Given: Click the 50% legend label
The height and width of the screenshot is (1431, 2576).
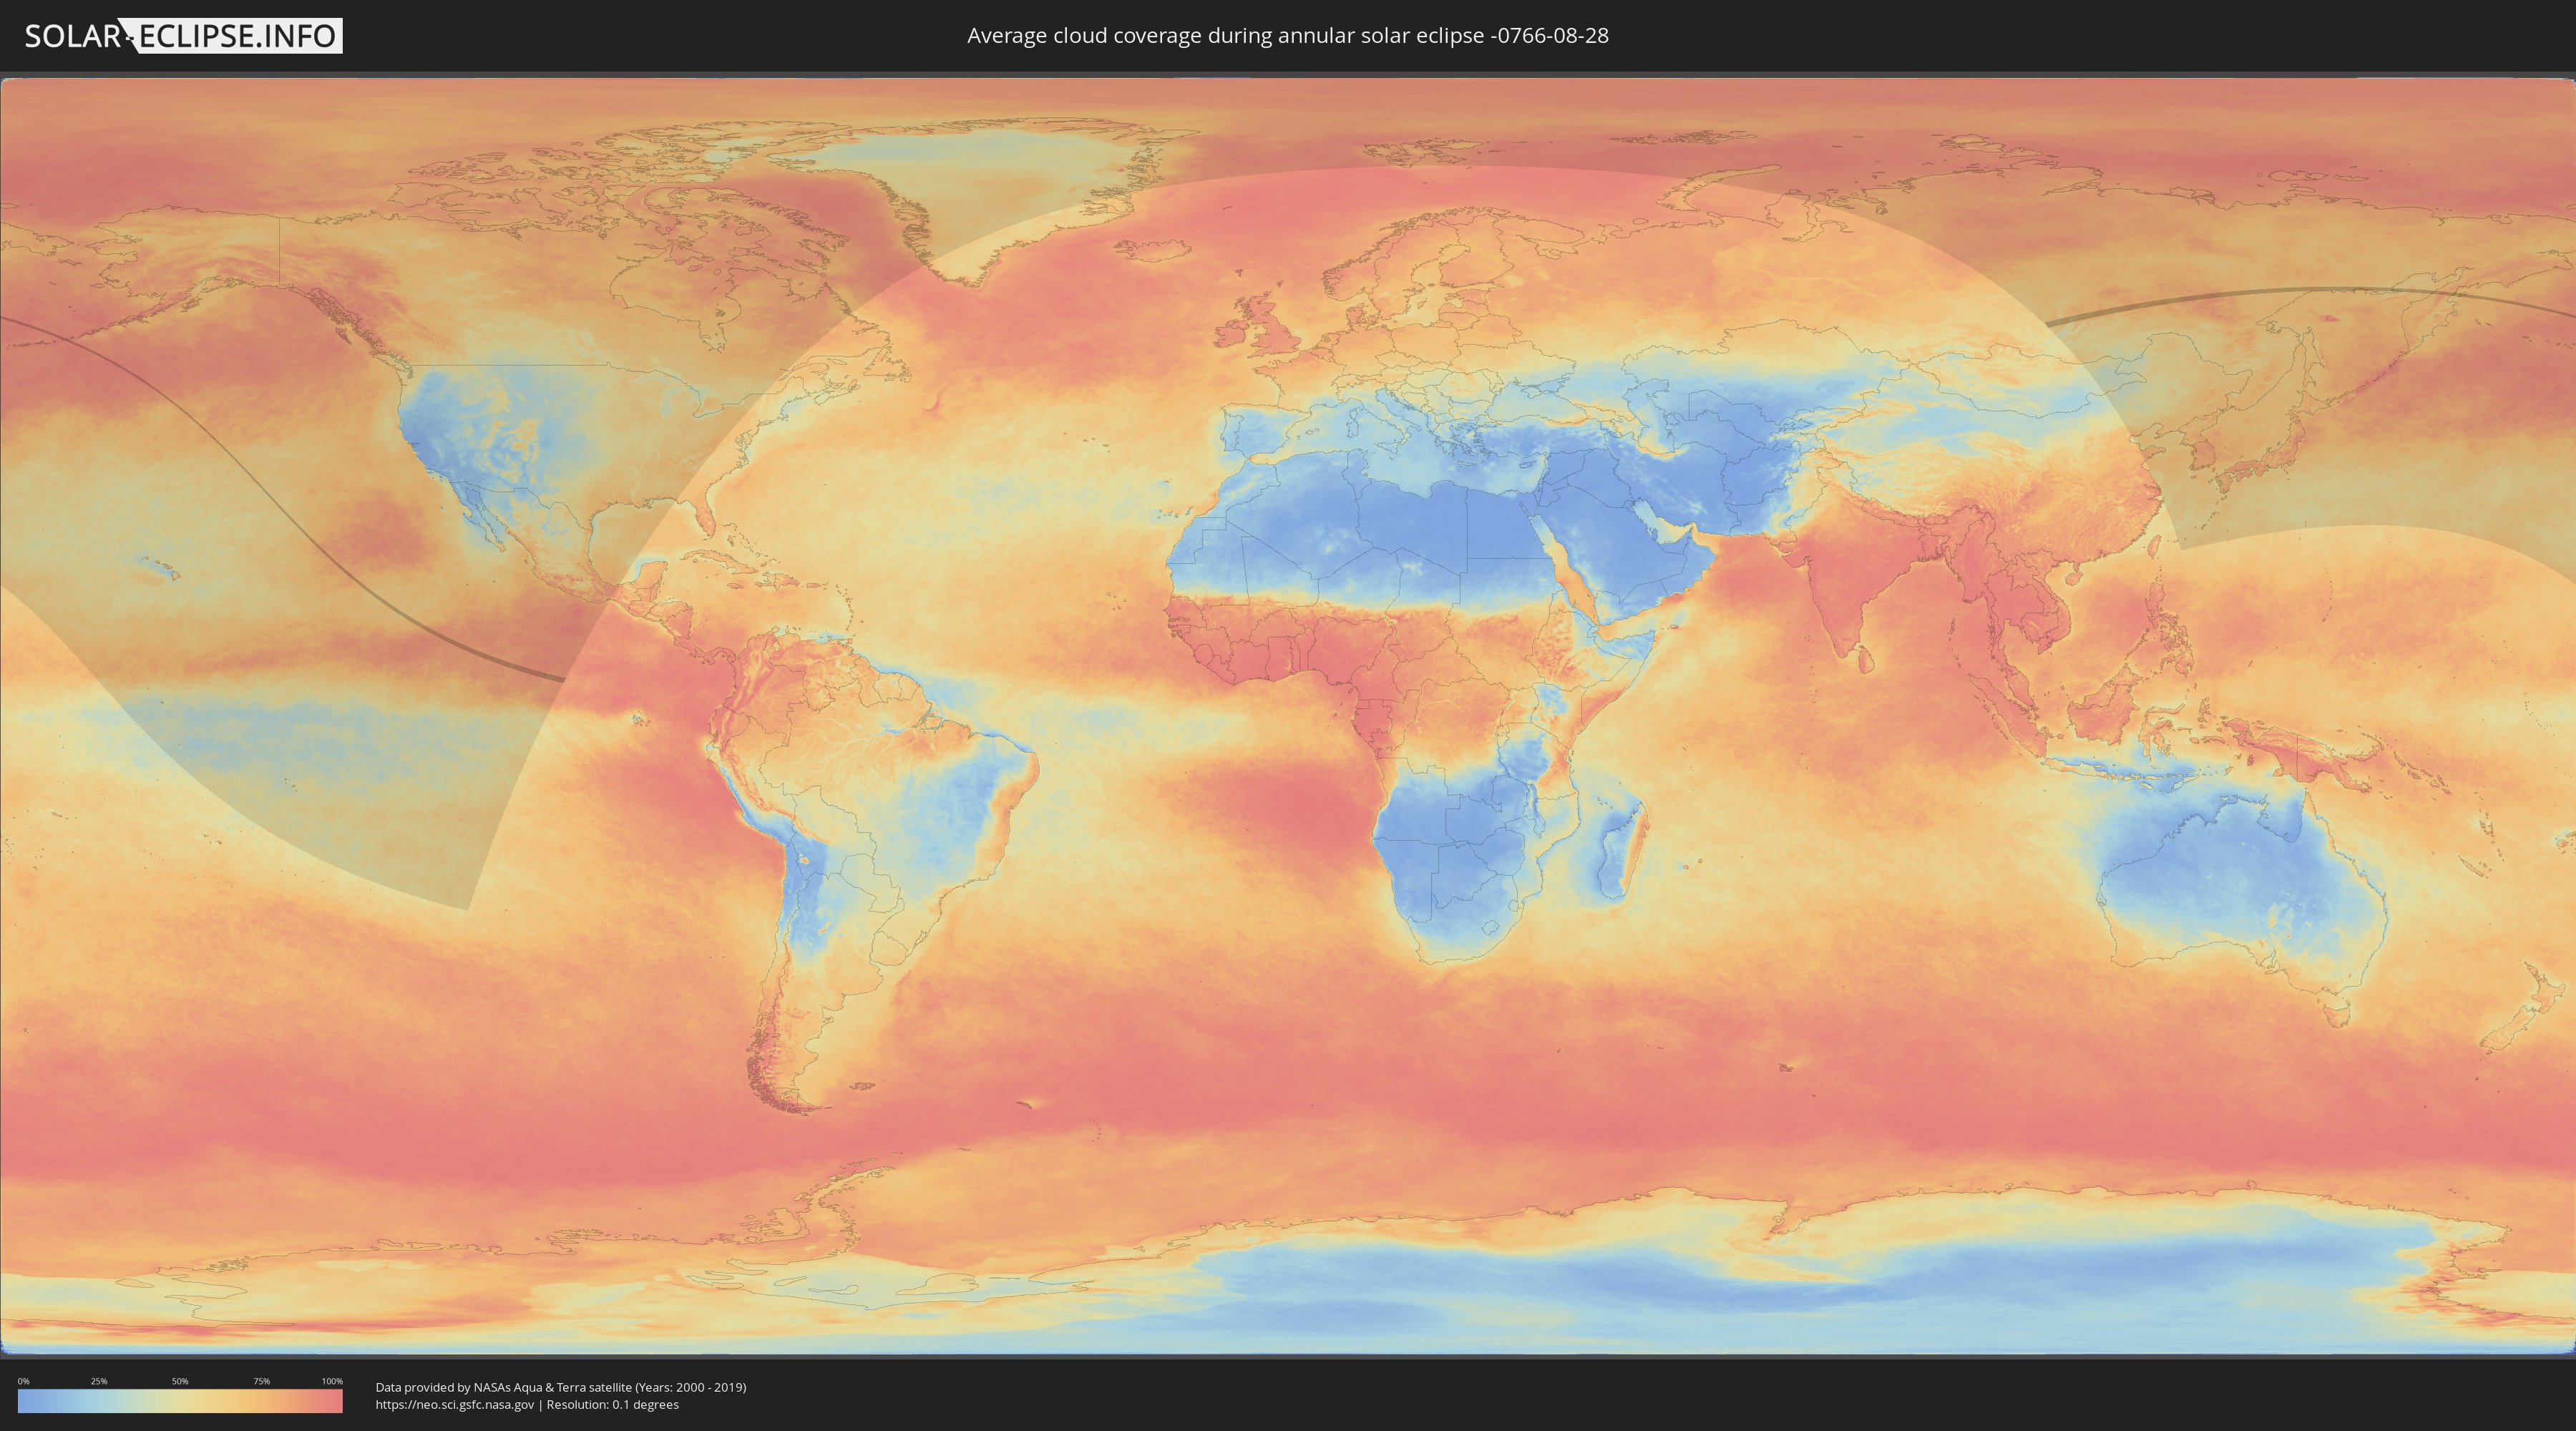Looking at the screenshot, I should click(180, 1381).
